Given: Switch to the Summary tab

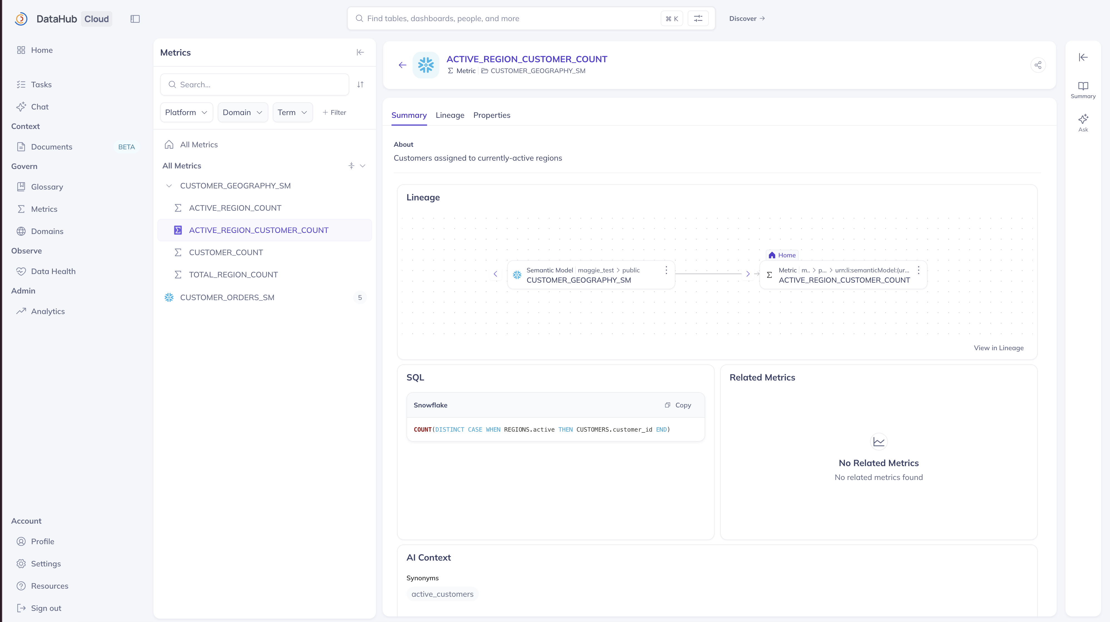Looking at the screenshot, I should pos(409,115).
